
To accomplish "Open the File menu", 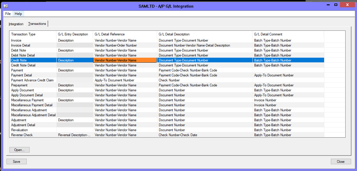I will point(8,14).
